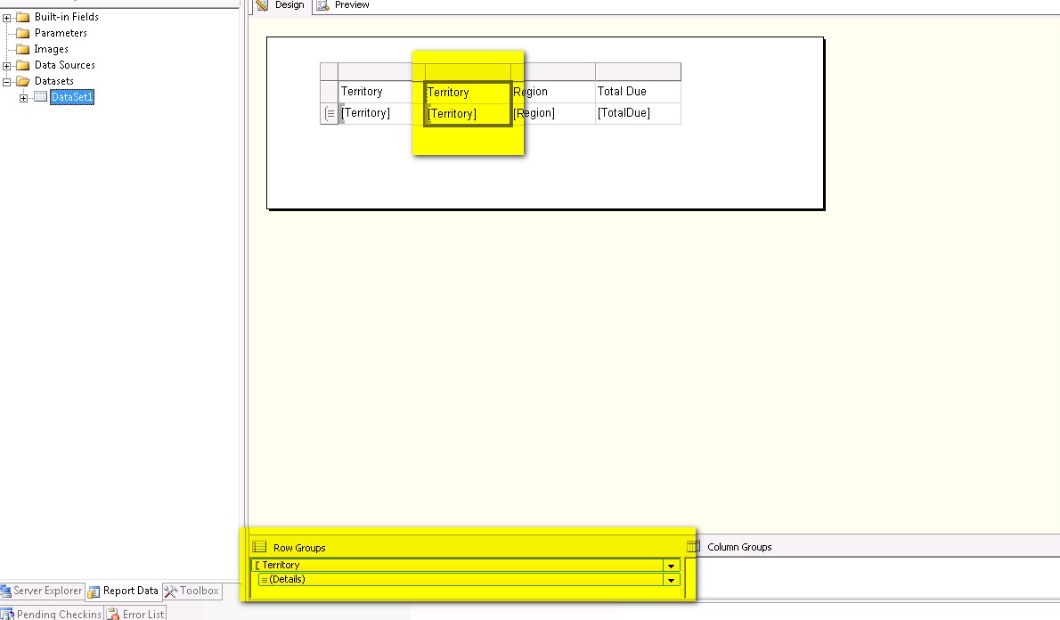Click the Parameters folder icon
Image resolution: width=1060 pixels, height=620 pixels.
click(x=22, y=33)
